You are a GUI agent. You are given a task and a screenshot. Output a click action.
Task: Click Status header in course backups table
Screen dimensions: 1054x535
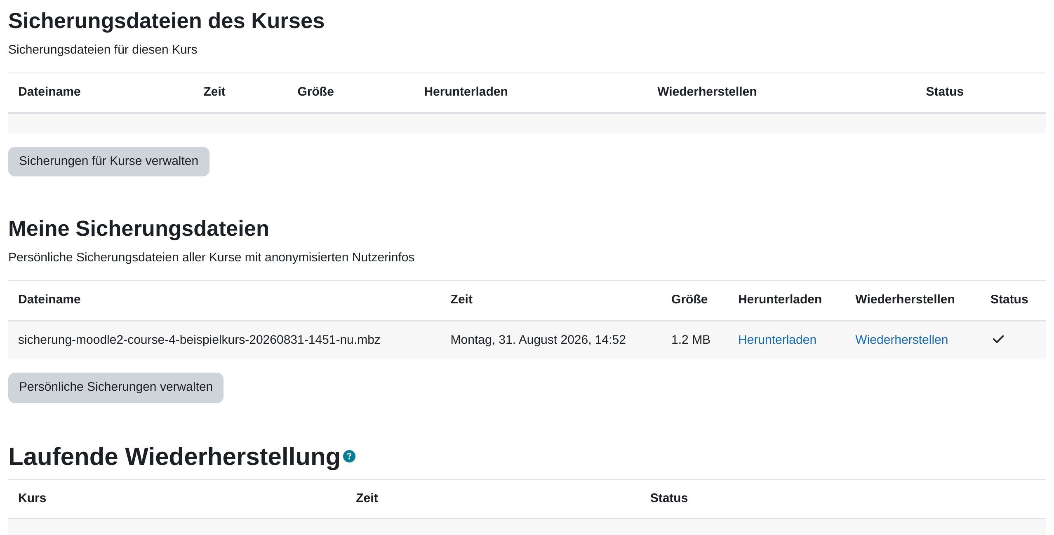[945, 92]
